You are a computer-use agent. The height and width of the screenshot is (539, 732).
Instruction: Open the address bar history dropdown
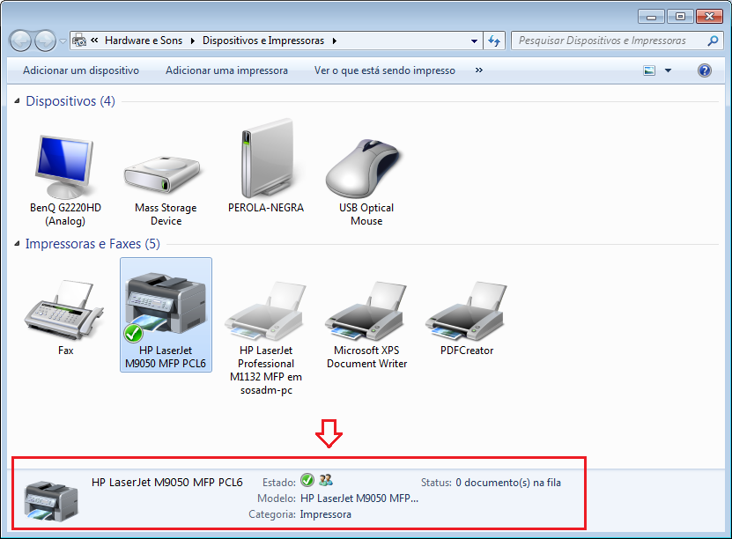tap(474, 41)
